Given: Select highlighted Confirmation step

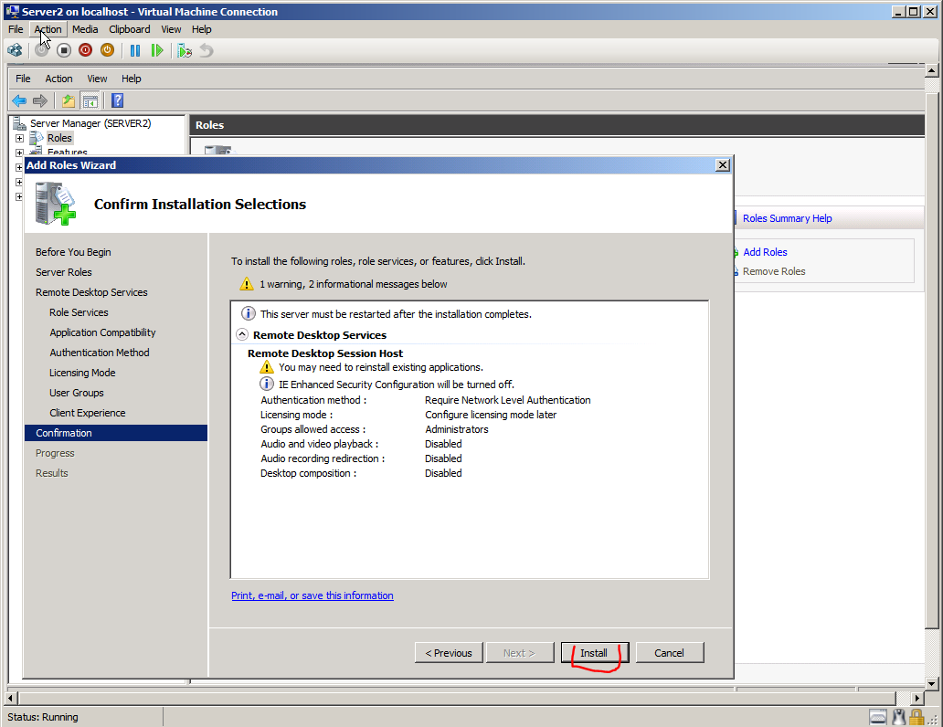Looking at the screenshot, I should pyautogui.click(x=116, y=433).
